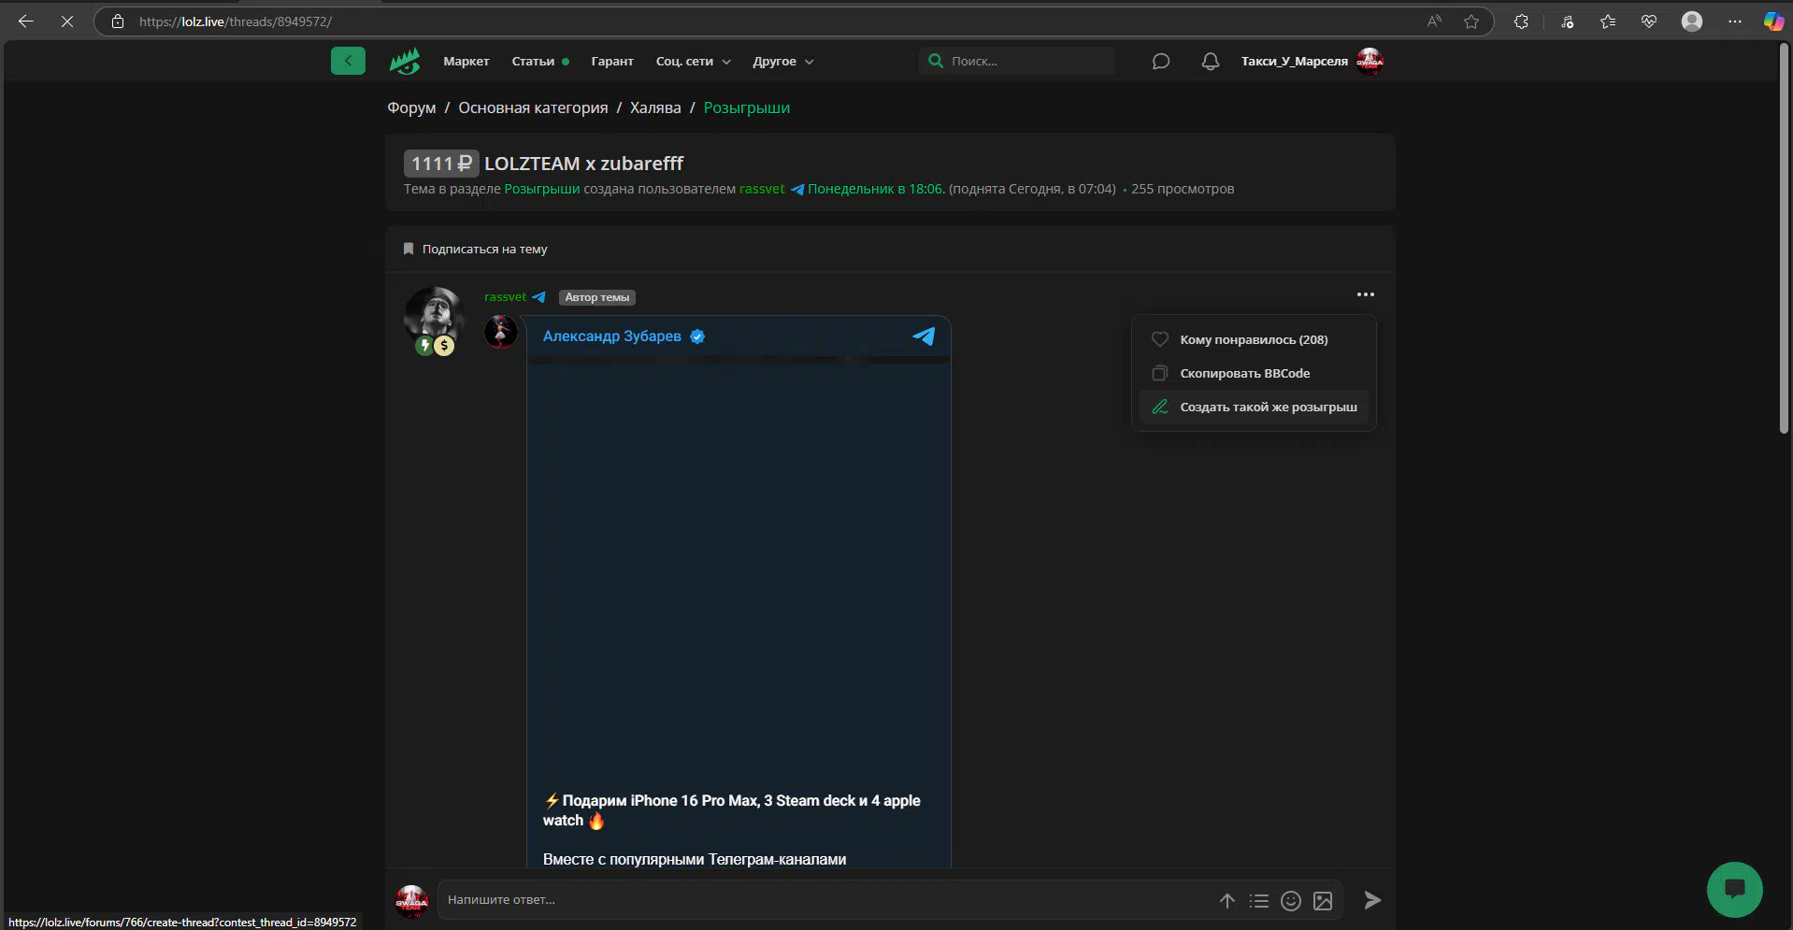Select Скопировать BBCode menu entry
The height and width of the screenshot is (930, 1793).
point(1254,373)
